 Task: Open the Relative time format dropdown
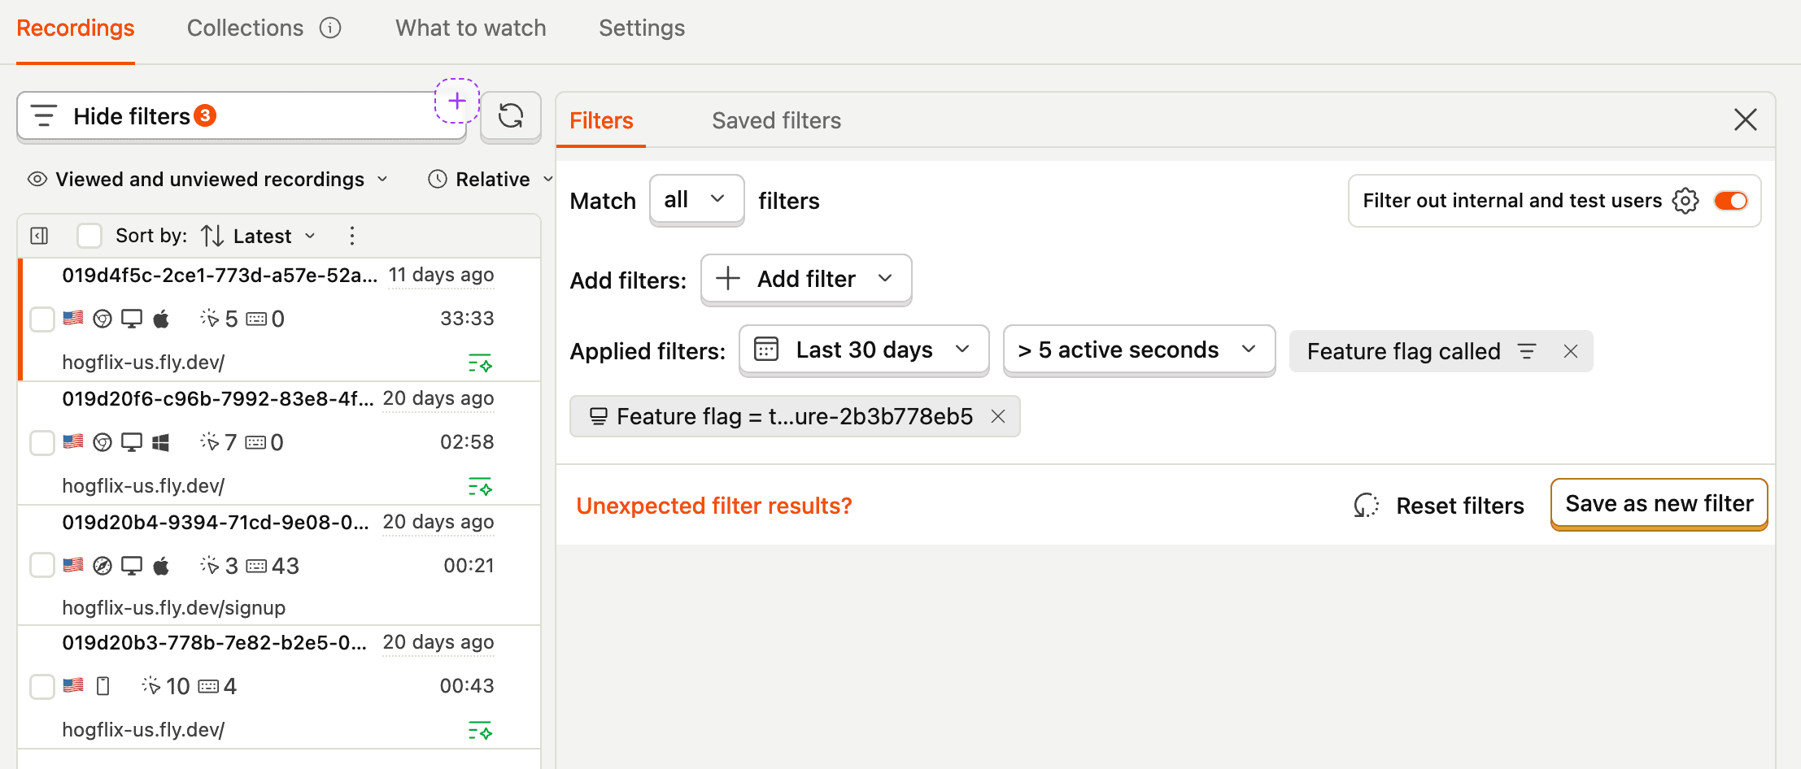pyautogui.click(x=491, y=179)
